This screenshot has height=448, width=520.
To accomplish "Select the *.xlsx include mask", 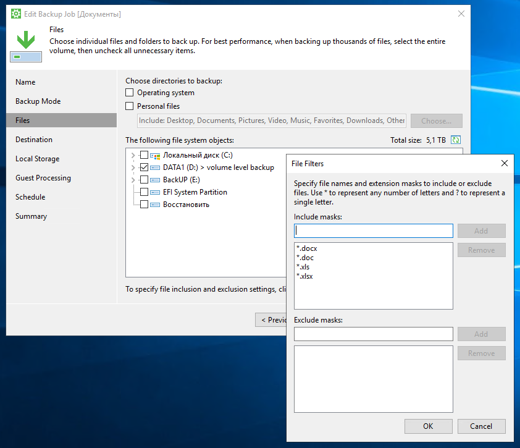I will 304,276.
